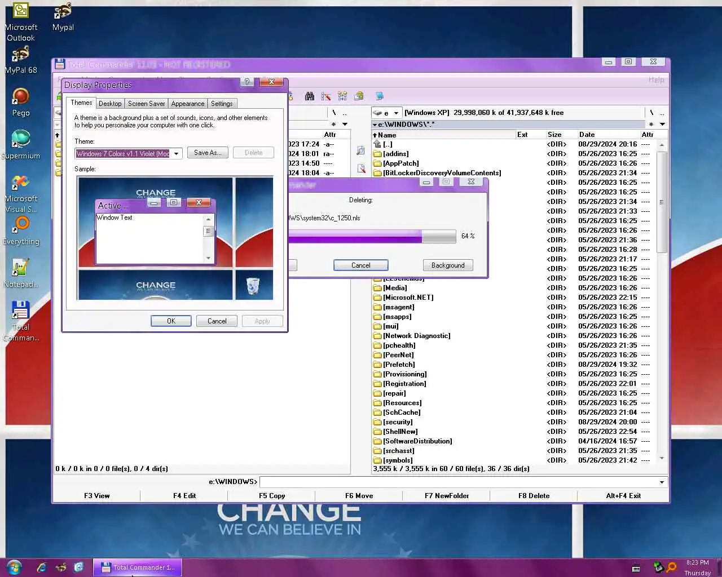Send the delete operation to Background
The image size is (722, 577).
pos(448,265)
